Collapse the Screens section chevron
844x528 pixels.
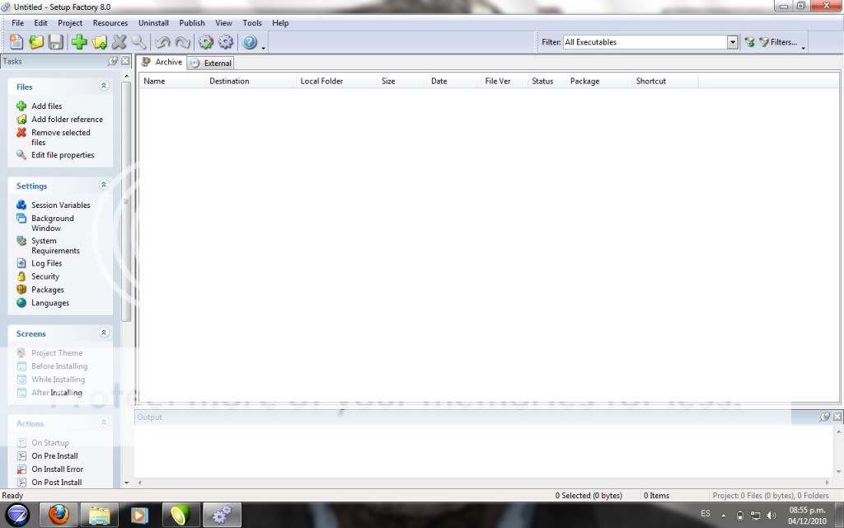pyautogui.click(x=104, y=333)
